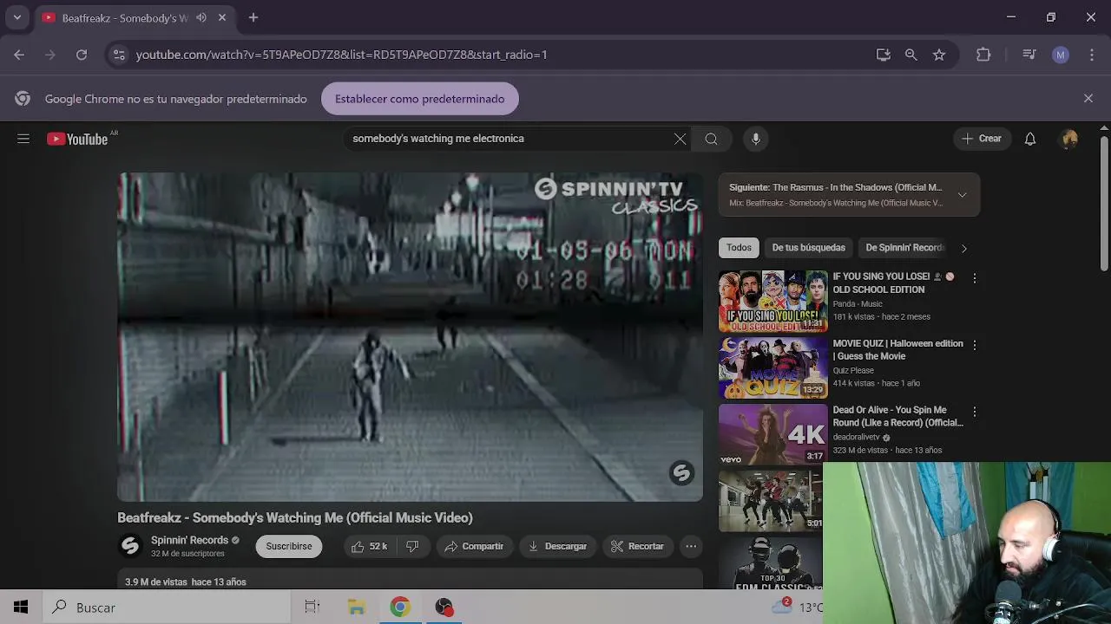Mute the tab via its speaker icon
The image size is (1111, 624).
click(x=201, y=17)
